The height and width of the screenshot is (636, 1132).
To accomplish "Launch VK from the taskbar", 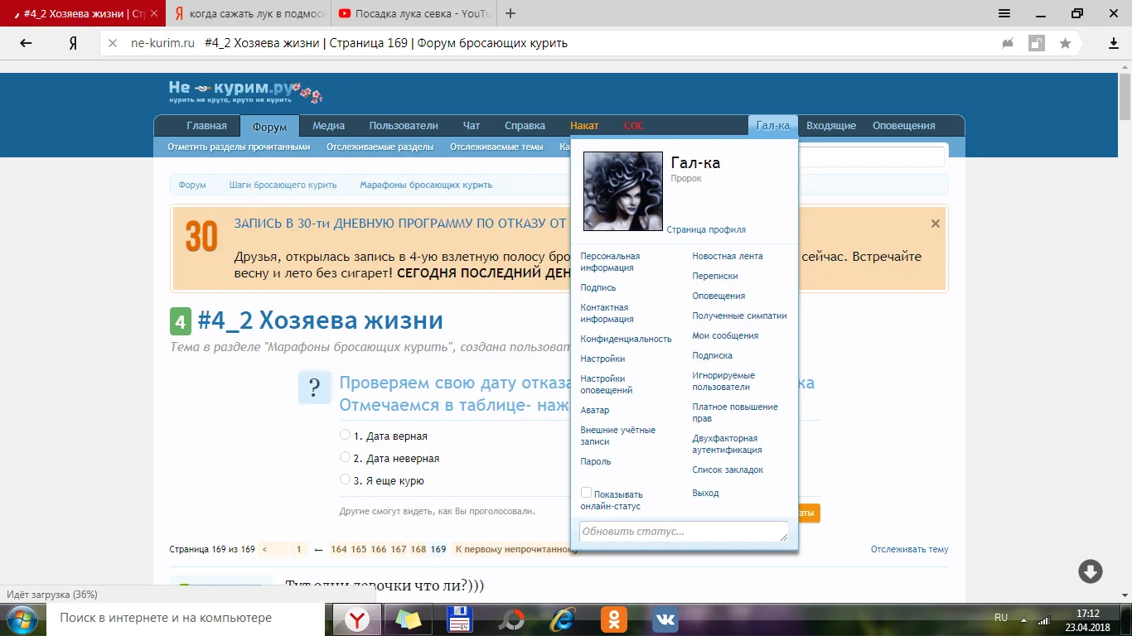I will [665, 619].
